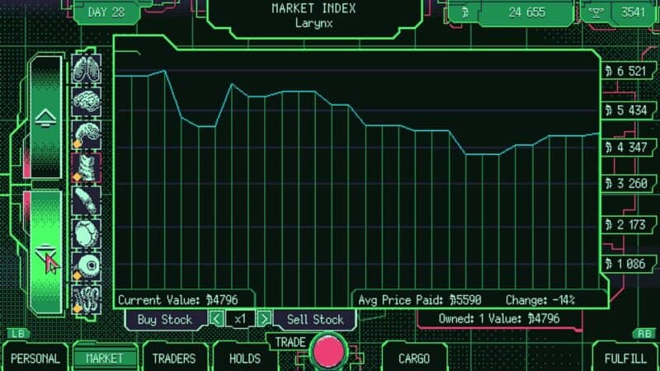
Task: Select the round sixth organ icon
Action: click(x=87, y=233)
